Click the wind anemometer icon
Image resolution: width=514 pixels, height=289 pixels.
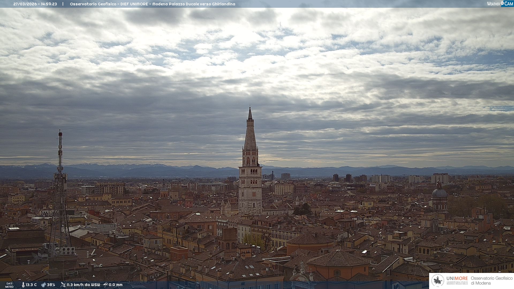63,285
